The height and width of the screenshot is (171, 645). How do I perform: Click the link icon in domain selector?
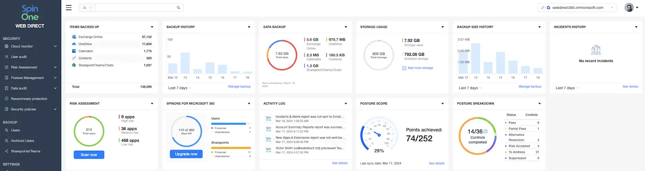[543, 8]
